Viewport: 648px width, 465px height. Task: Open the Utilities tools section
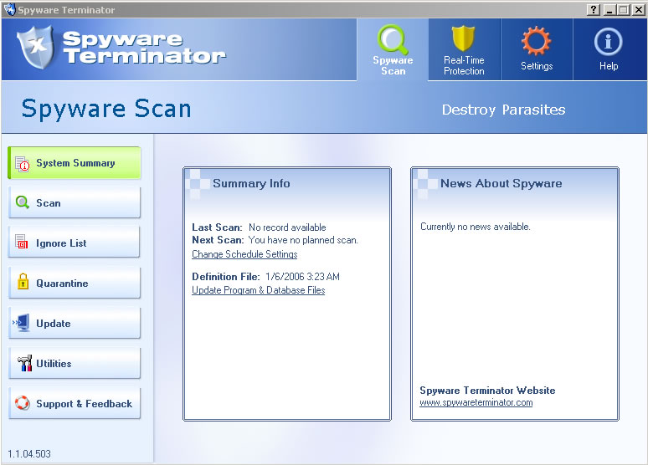pos(75,364)
